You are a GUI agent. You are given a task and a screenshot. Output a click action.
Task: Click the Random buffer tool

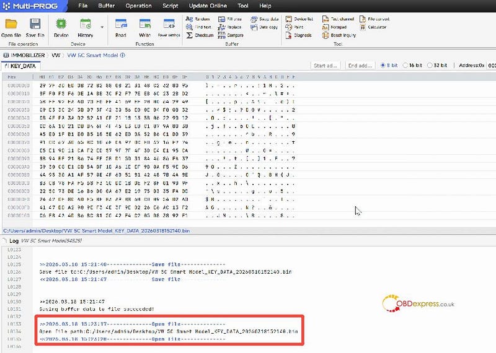point(198,19)
